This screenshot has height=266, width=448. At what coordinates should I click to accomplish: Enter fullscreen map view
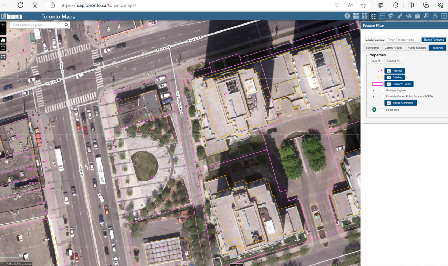(3, 56)
